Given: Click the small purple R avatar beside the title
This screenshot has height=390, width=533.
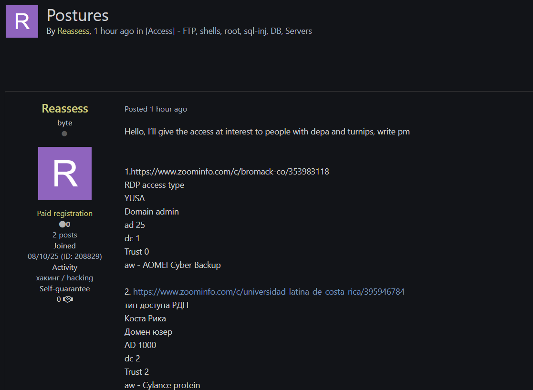Looking at the screenshot, I should click(x=22, y=21).
